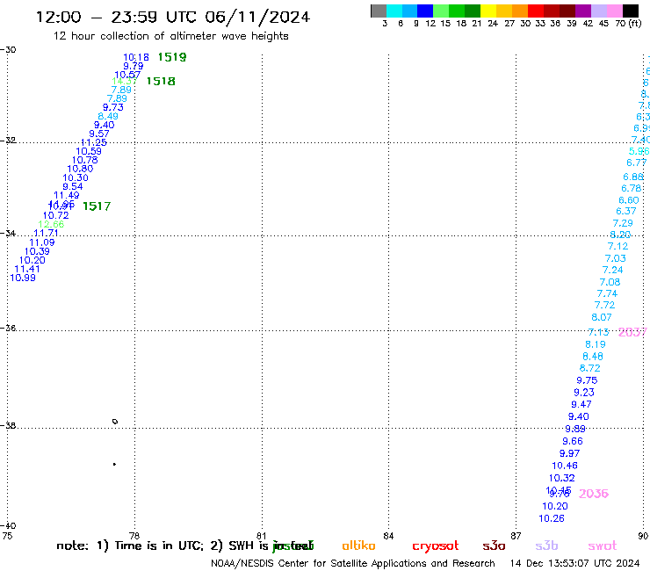Click the wave height value 11.49

(67, 195)
